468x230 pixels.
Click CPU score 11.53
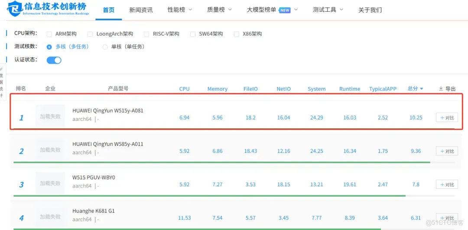[185, 218]
